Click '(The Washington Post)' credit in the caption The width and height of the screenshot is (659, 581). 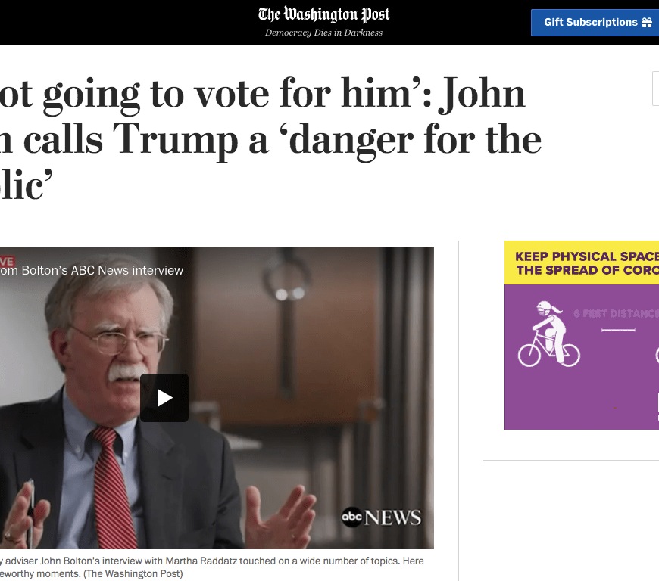[x=133, y=574]
